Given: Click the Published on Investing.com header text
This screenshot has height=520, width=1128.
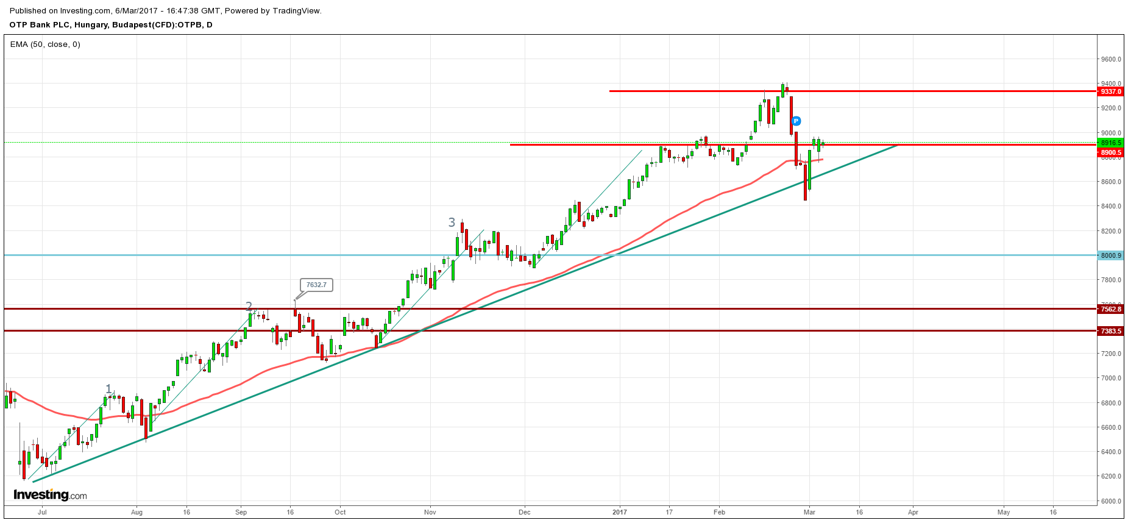Looking at the screenshot, I should click(165, 10).
